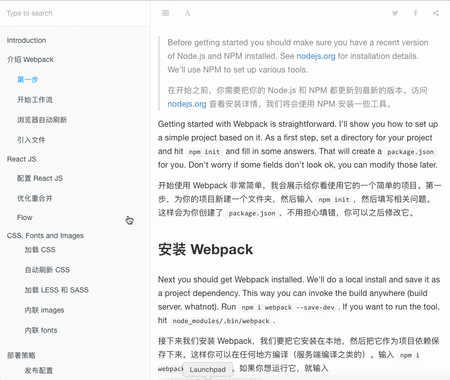This screenshot has width=450, height=380.
Task: Open the Introduction chapter
Action: (27, 40)
